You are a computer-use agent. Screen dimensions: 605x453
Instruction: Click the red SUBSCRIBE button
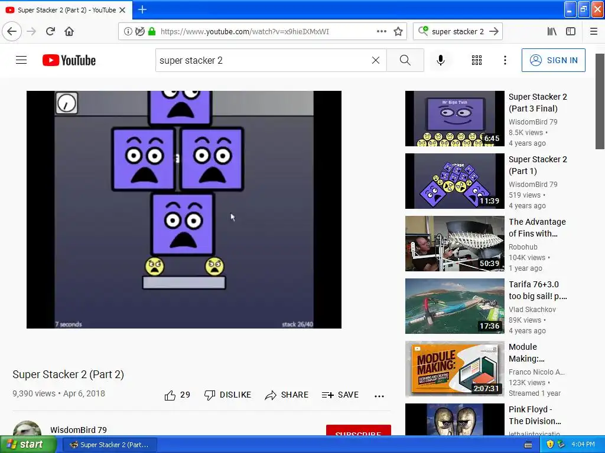pos(359,431)
